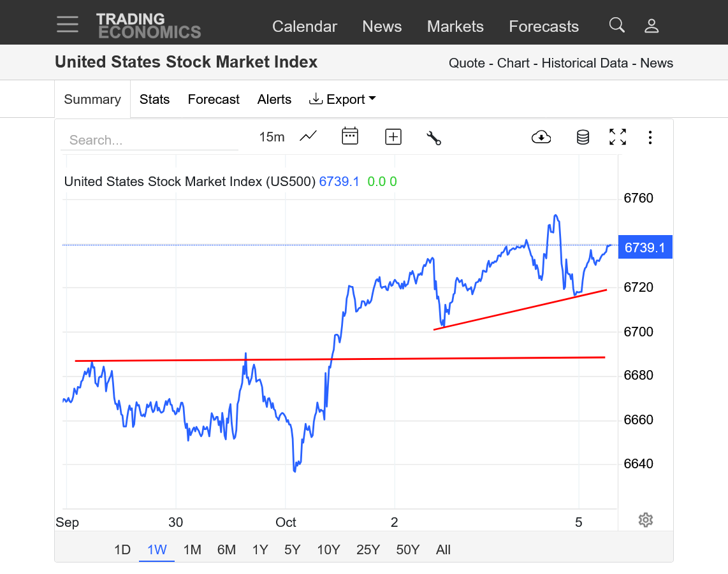
Task: Go to Historical Data link
Action: (585, 63)
